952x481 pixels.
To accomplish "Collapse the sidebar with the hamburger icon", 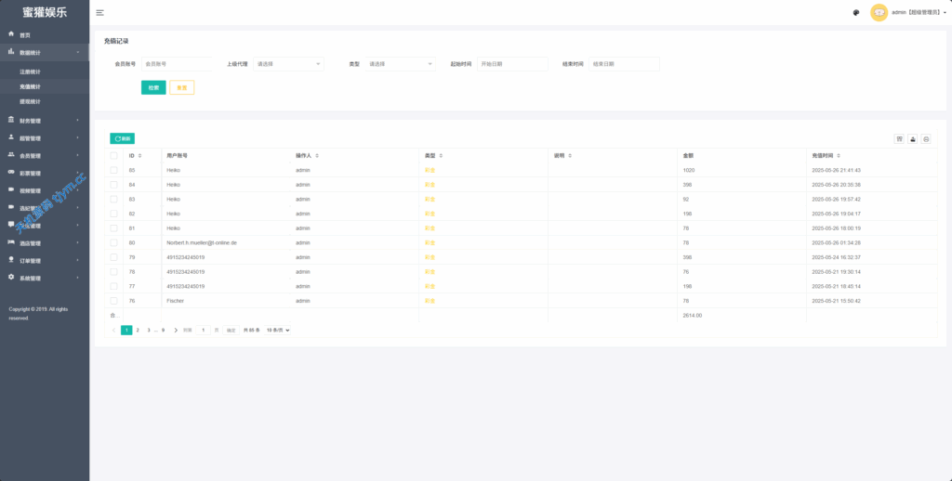I will pos(100,13).
